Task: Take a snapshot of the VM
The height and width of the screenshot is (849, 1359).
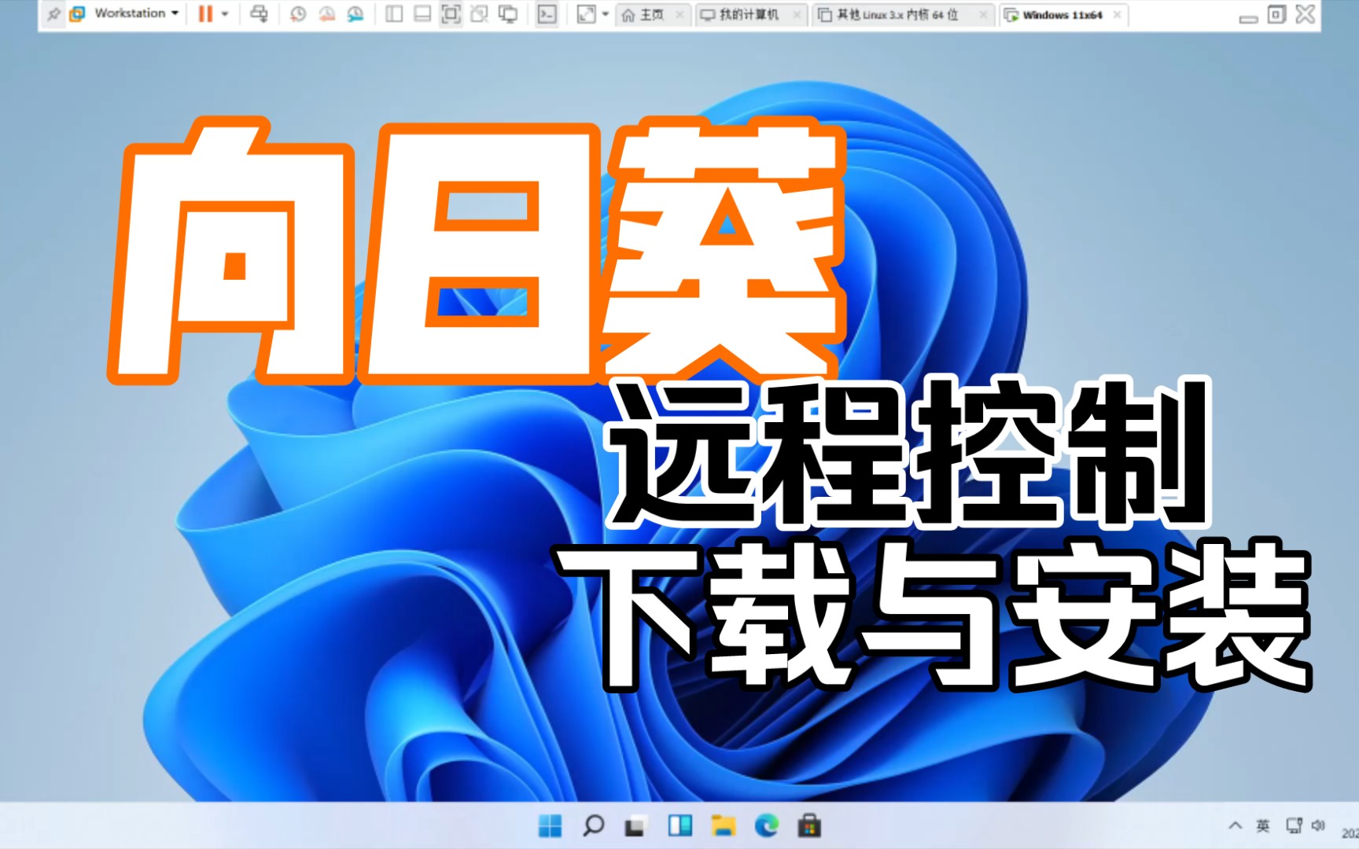Action: 298,14
